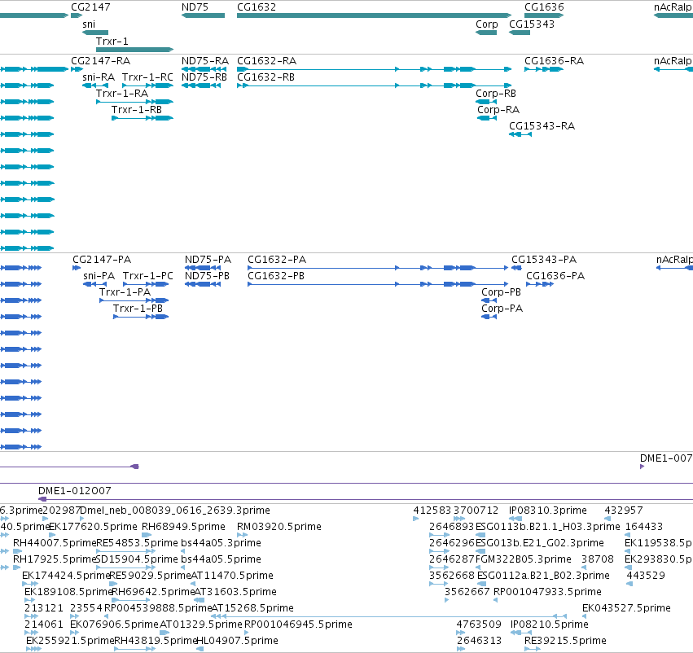Open EST bs44a05.3prime

point(221,543)
